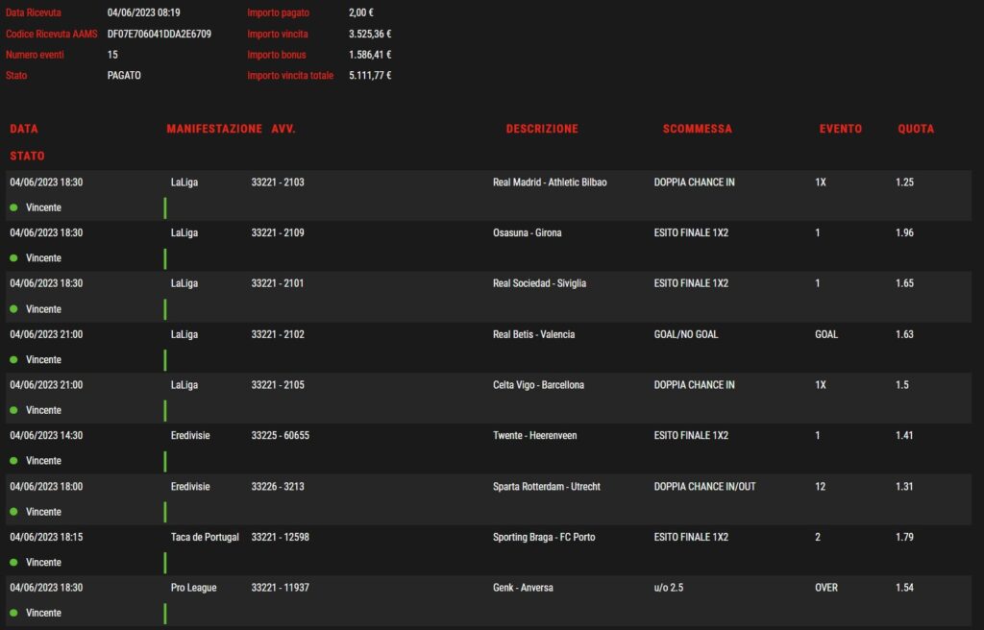Click the SCOMMESSA column header
The image size is (984, 630).
(x=697, y=129)
